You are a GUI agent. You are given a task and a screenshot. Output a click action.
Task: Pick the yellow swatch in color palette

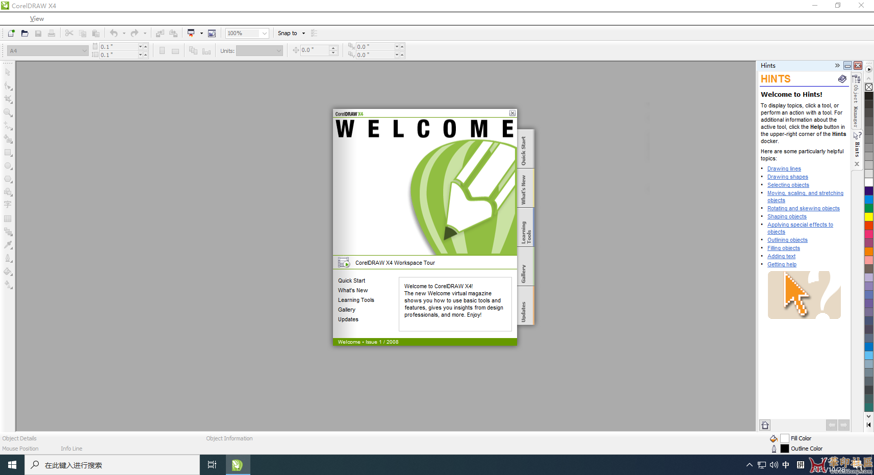pos(869,217)
